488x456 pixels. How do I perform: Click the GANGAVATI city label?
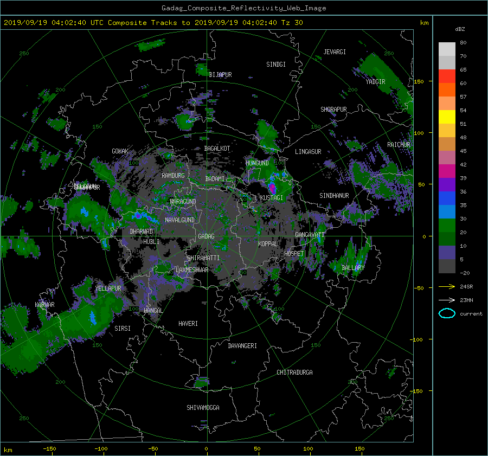coord(310,235)
